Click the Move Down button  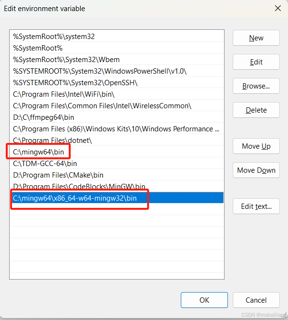[256, 170]
